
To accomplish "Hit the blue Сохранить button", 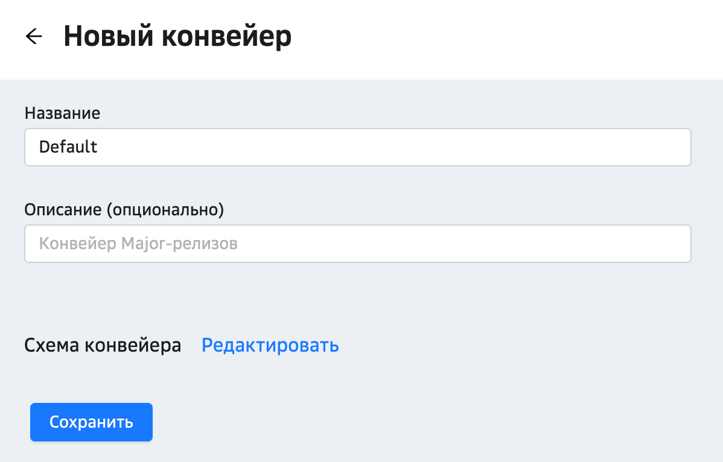I will click(x=91, y=422).
